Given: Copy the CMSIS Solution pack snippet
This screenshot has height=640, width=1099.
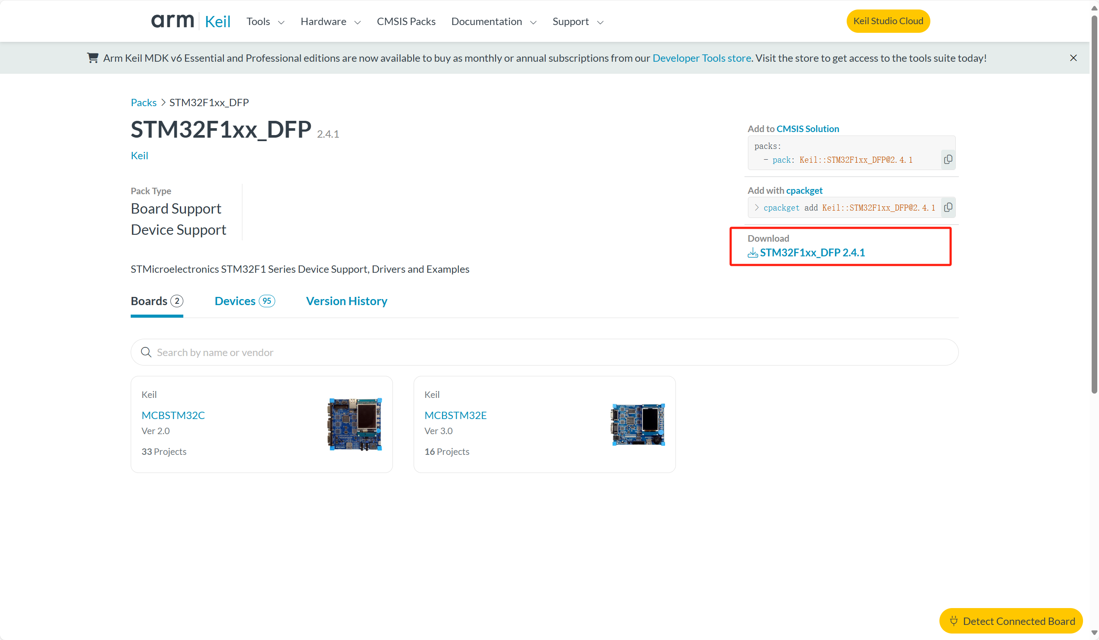Looking at the screenshot, I should pyautogui.click(x=948, y=160).
